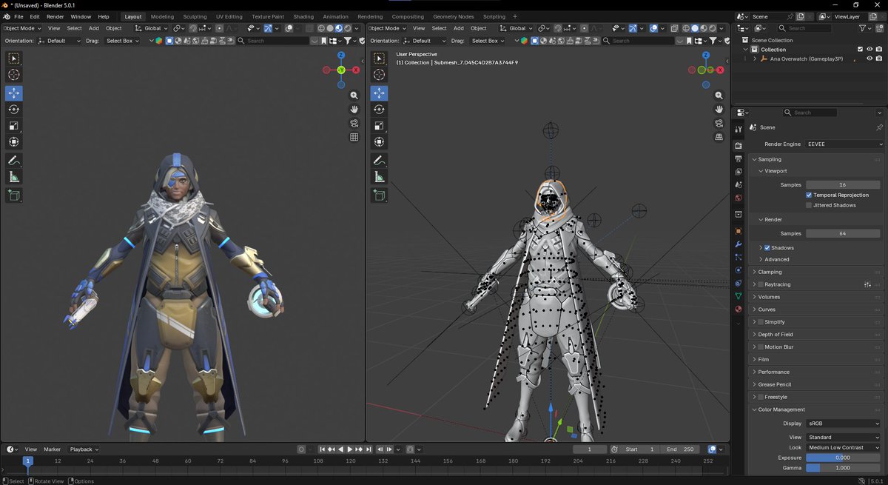The image size is (888, 485).
Task: Toggle the Shadows checkbox
Action: pos(767,248)
